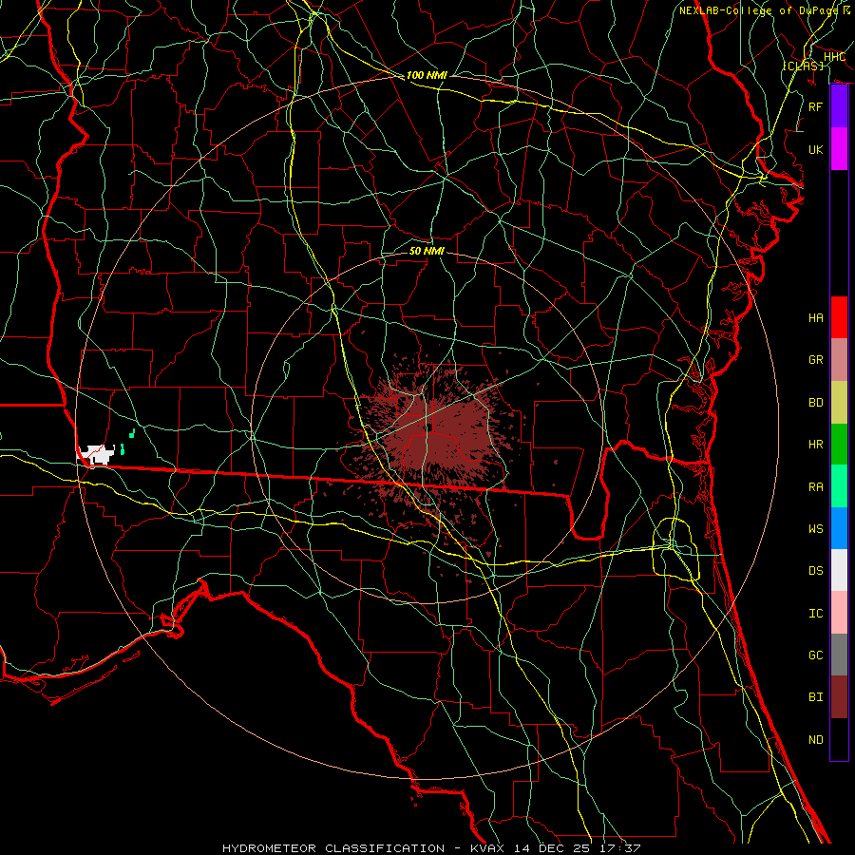
Task: Click the NEXLAB-College of DuPage text
Action: (x=760, y=10)
